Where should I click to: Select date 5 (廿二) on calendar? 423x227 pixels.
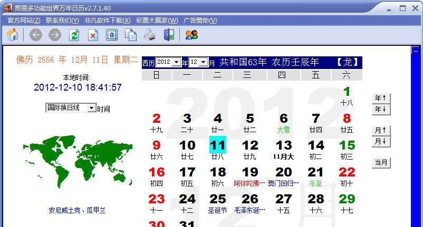tap(250, 119)
